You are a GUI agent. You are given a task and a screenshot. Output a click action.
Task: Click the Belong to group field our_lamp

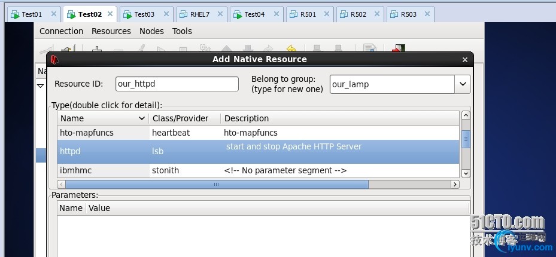tap(392, 84)
